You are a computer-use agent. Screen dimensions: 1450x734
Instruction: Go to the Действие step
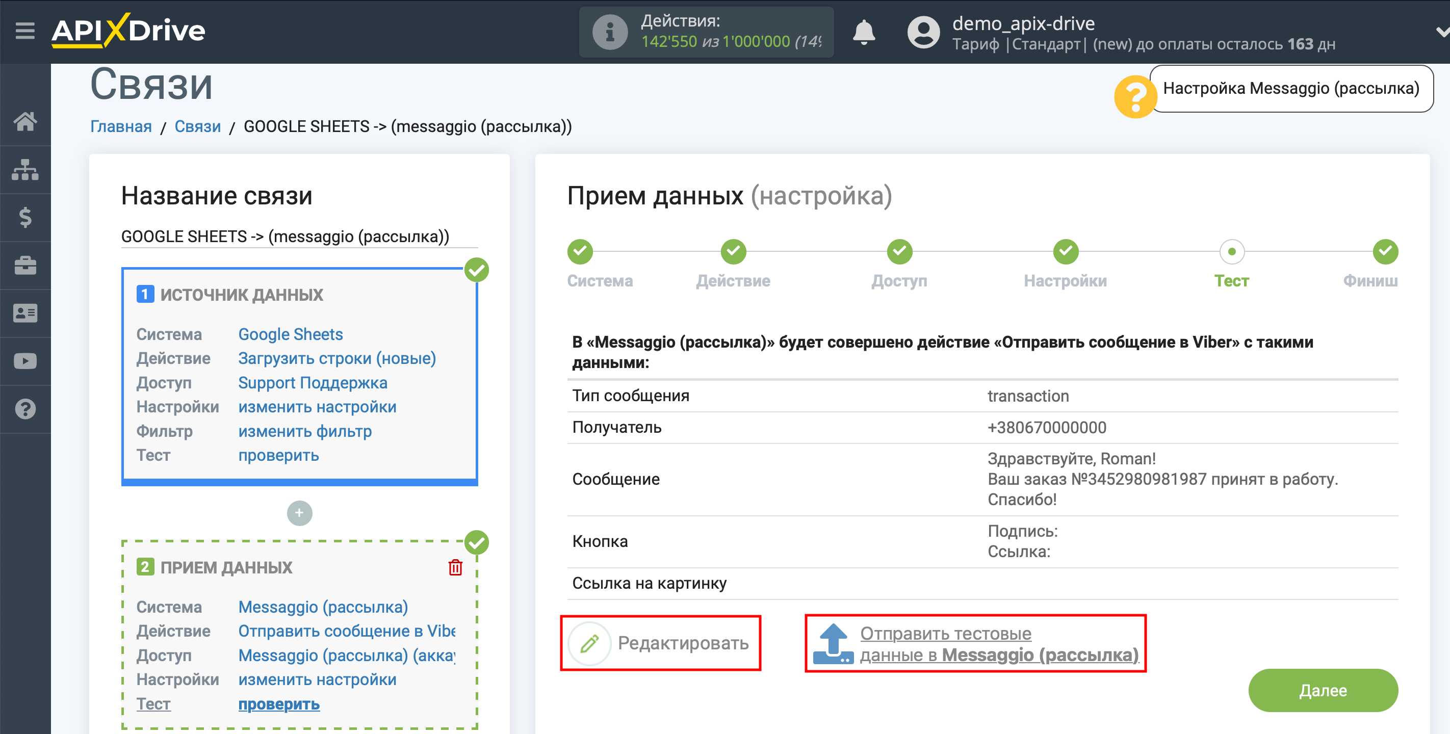(734, 252)
